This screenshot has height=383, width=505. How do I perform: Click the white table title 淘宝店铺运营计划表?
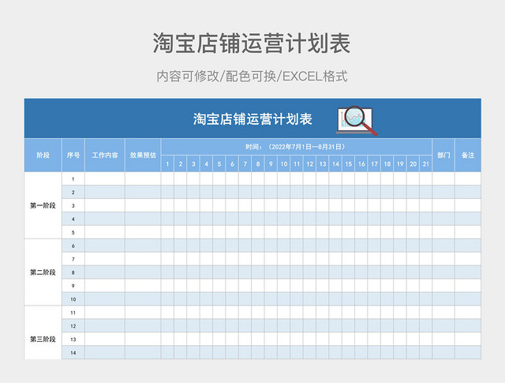point(252,119)
